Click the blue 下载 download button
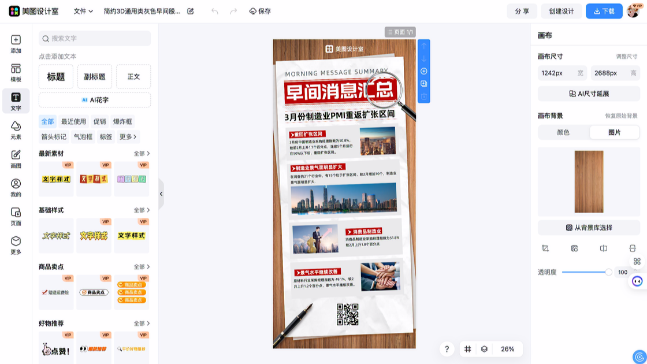Screen dimensions: 647x364 point(604,11)
